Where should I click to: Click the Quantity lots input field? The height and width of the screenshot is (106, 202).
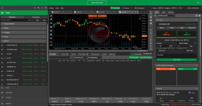(163, 46)
